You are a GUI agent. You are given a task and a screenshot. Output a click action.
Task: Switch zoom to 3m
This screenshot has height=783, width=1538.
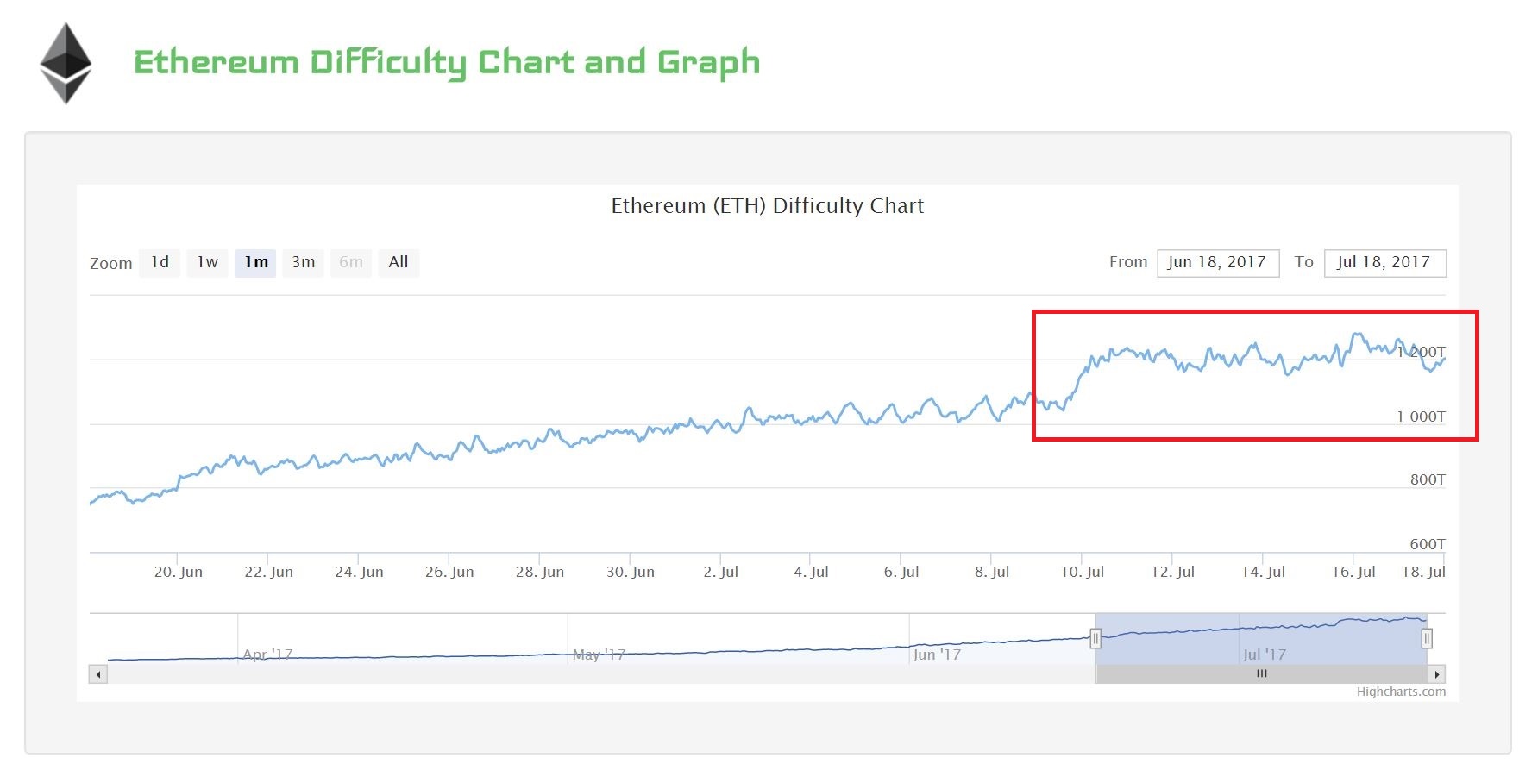(x=303, y=262)
